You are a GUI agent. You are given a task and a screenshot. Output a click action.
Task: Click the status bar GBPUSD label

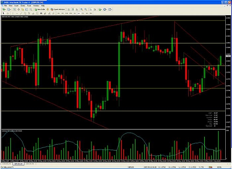[x=131, y=167]
